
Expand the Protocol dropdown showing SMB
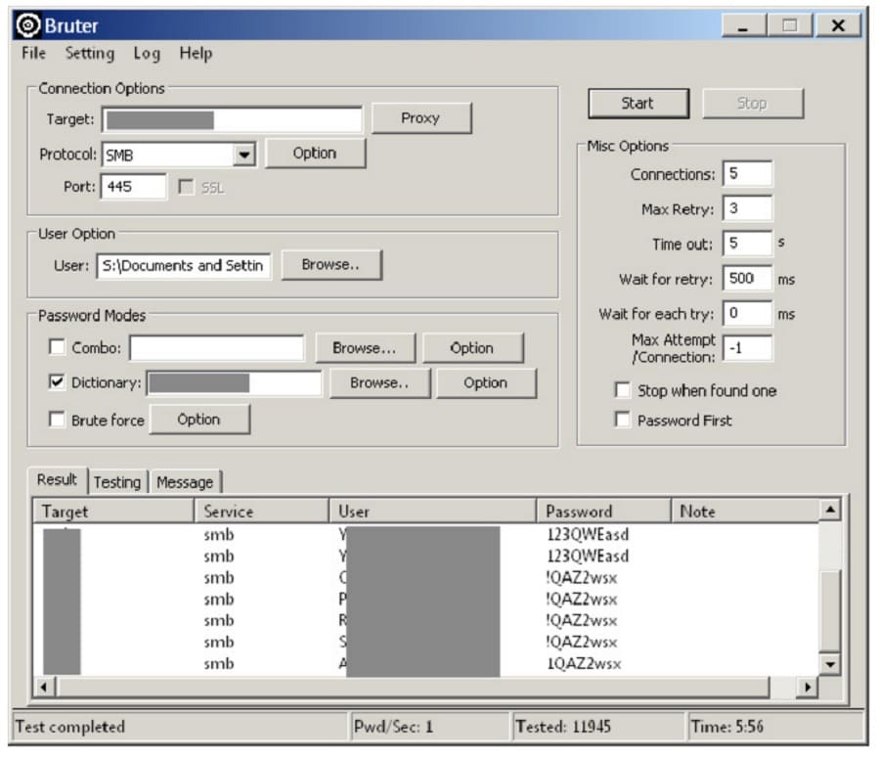(244, 154)
